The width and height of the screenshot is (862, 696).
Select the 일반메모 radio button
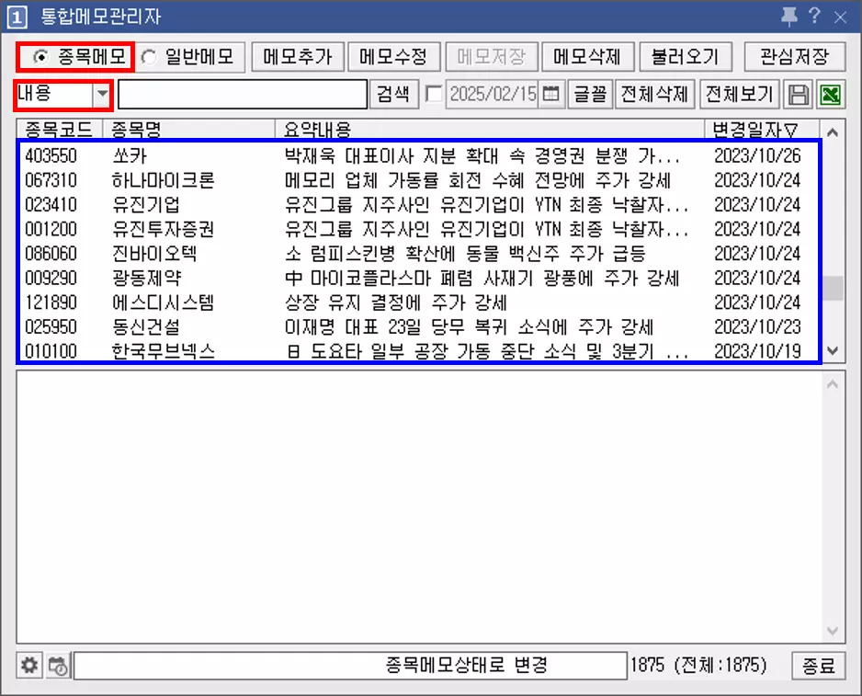[188, 57]
